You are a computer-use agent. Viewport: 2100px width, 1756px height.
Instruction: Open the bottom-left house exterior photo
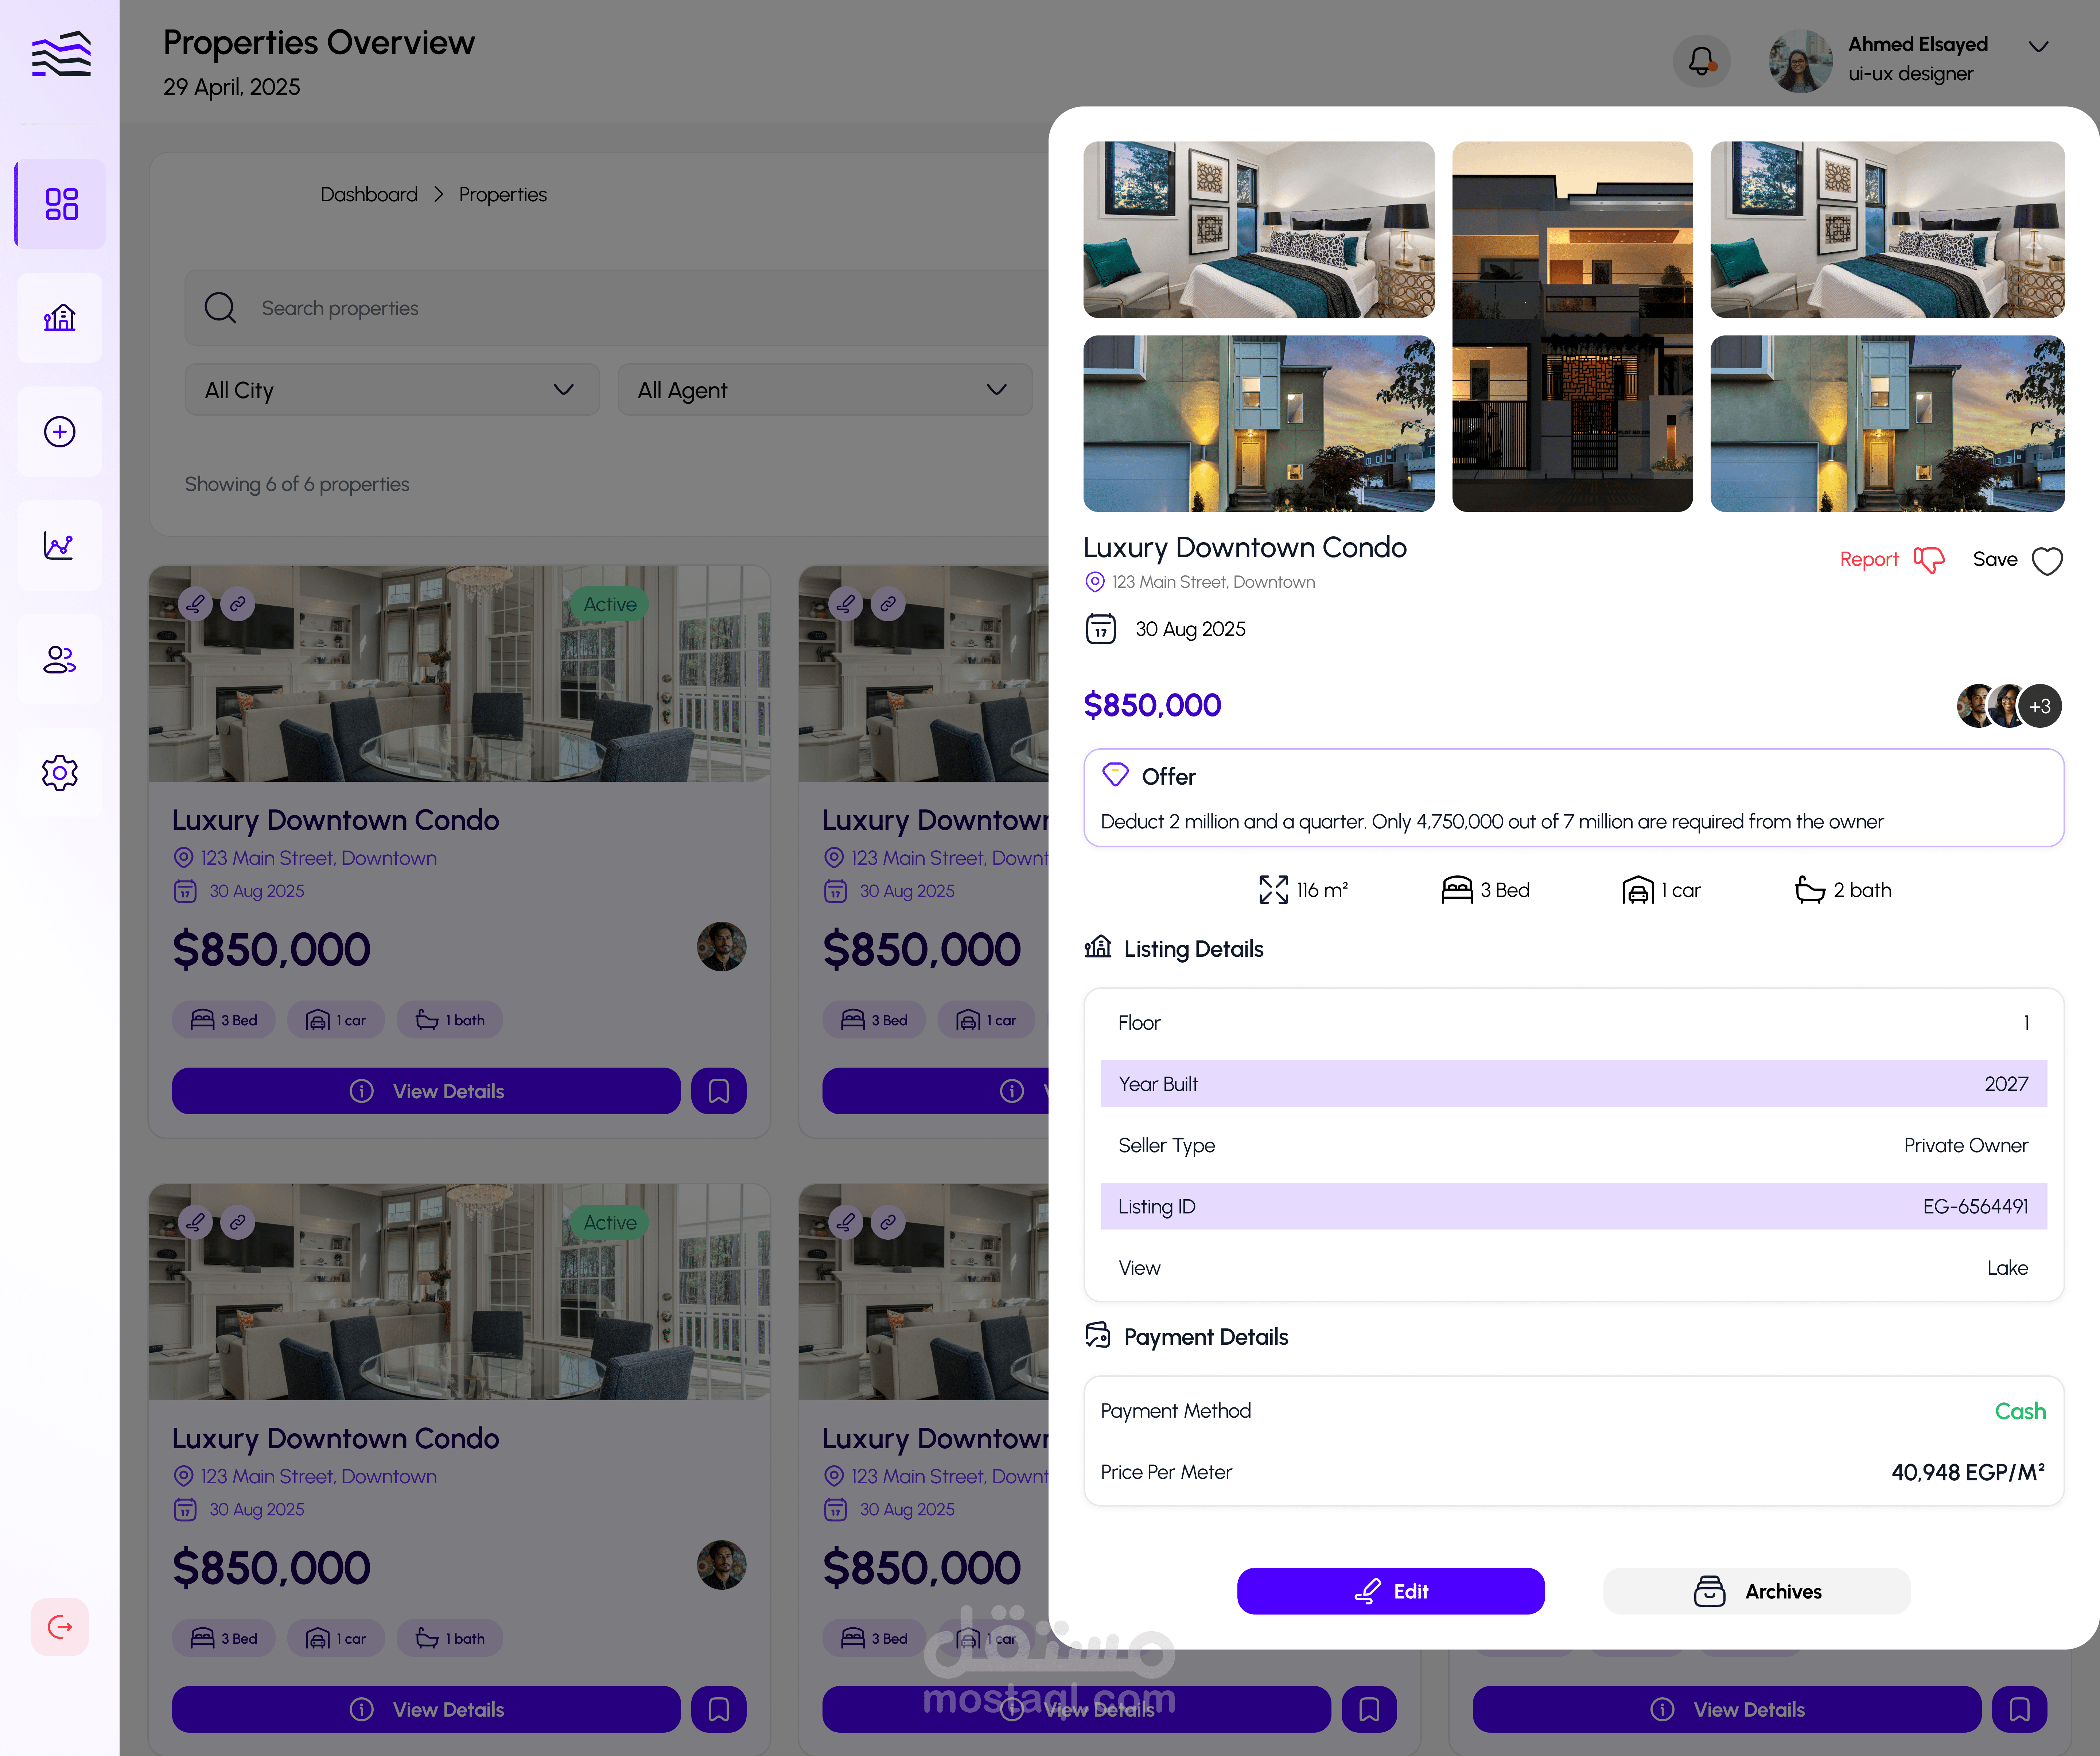[1259, 424]
